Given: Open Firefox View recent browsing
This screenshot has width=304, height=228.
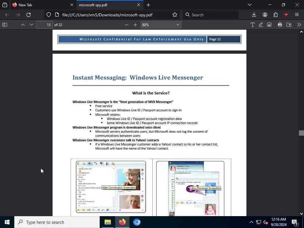Looking at the screenshot, I should 5,5.
